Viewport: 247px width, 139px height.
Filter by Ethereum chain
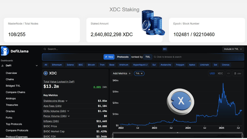click(57, 65)
